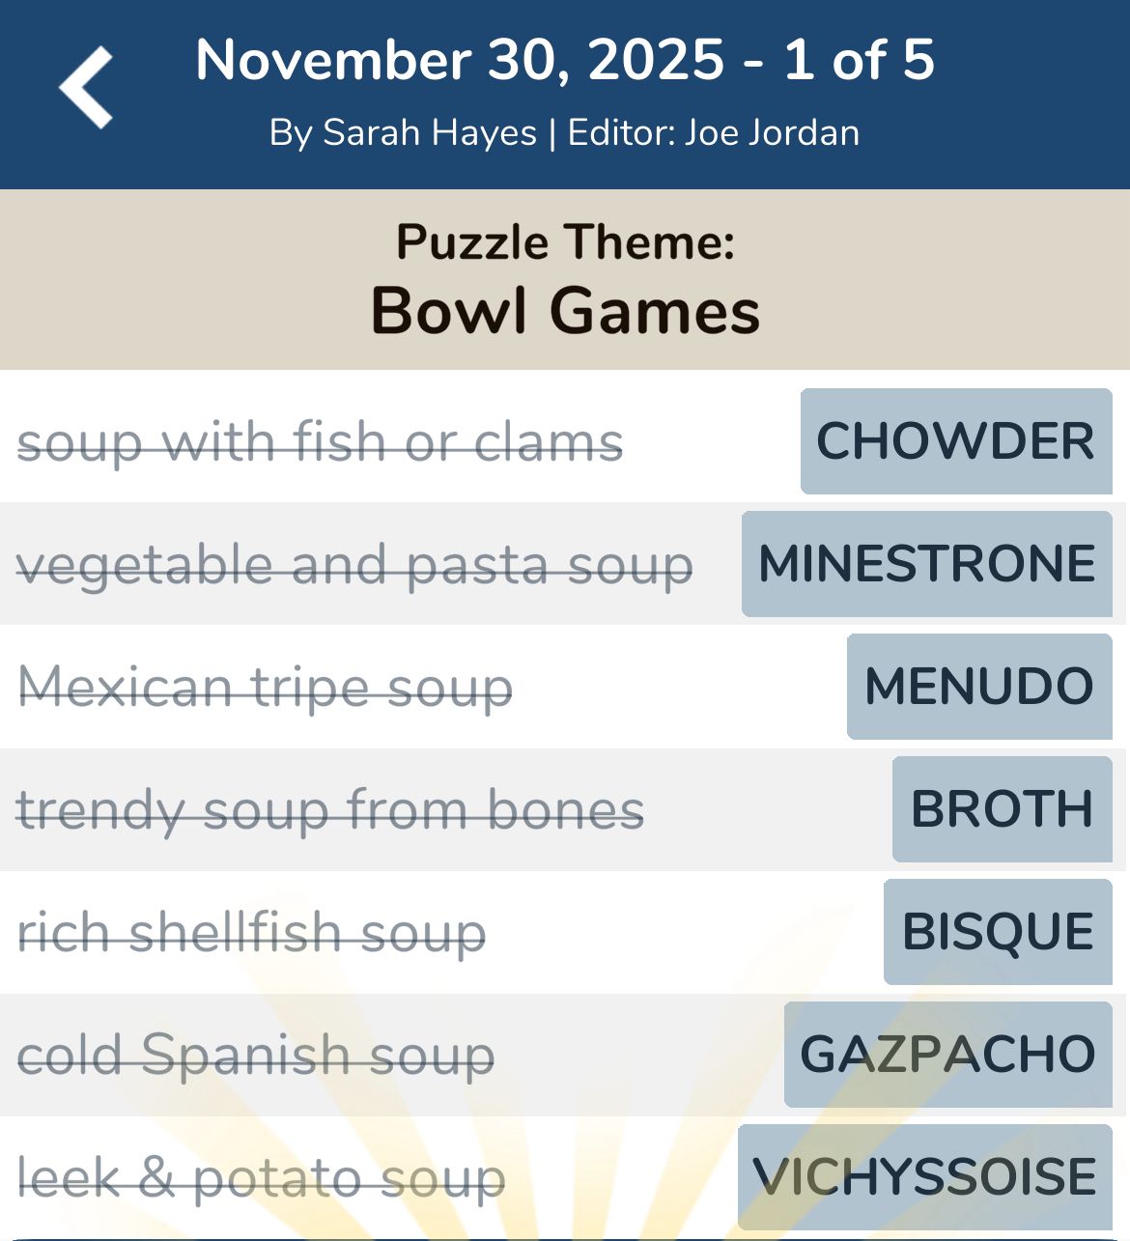Tap clue 'leek & potato soup'
Screen dimensions: 1130x1241
pos(261,1177)
